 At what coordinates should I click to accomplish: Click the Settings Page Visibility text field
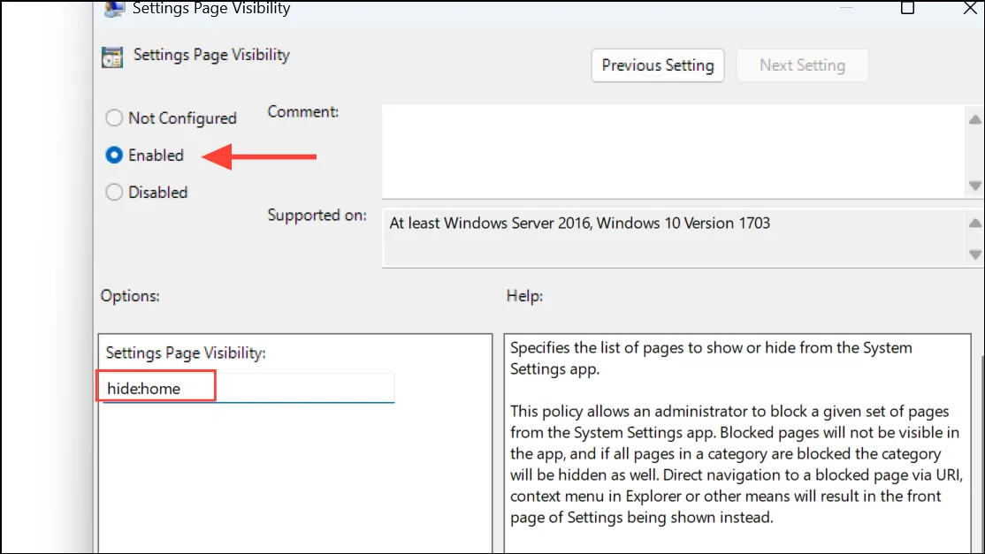[x=248, y=389]
